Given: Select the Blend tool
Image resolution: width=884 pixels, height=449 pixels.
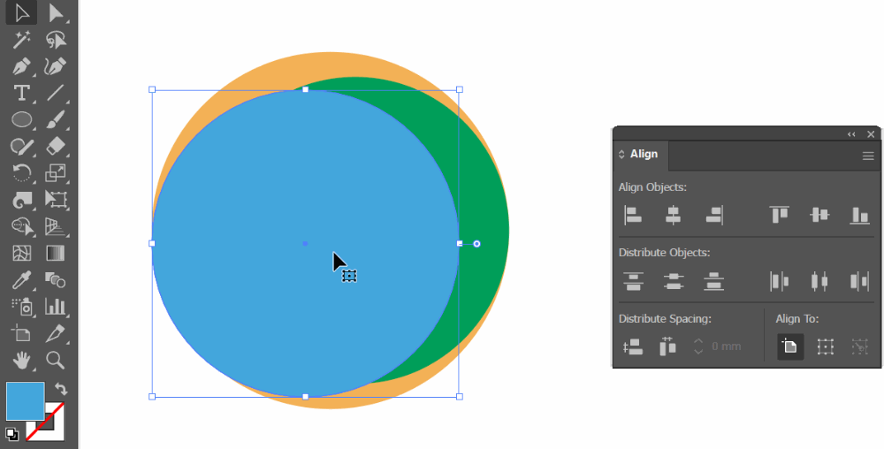Looking at the screenshot, I should pos(55,280).
